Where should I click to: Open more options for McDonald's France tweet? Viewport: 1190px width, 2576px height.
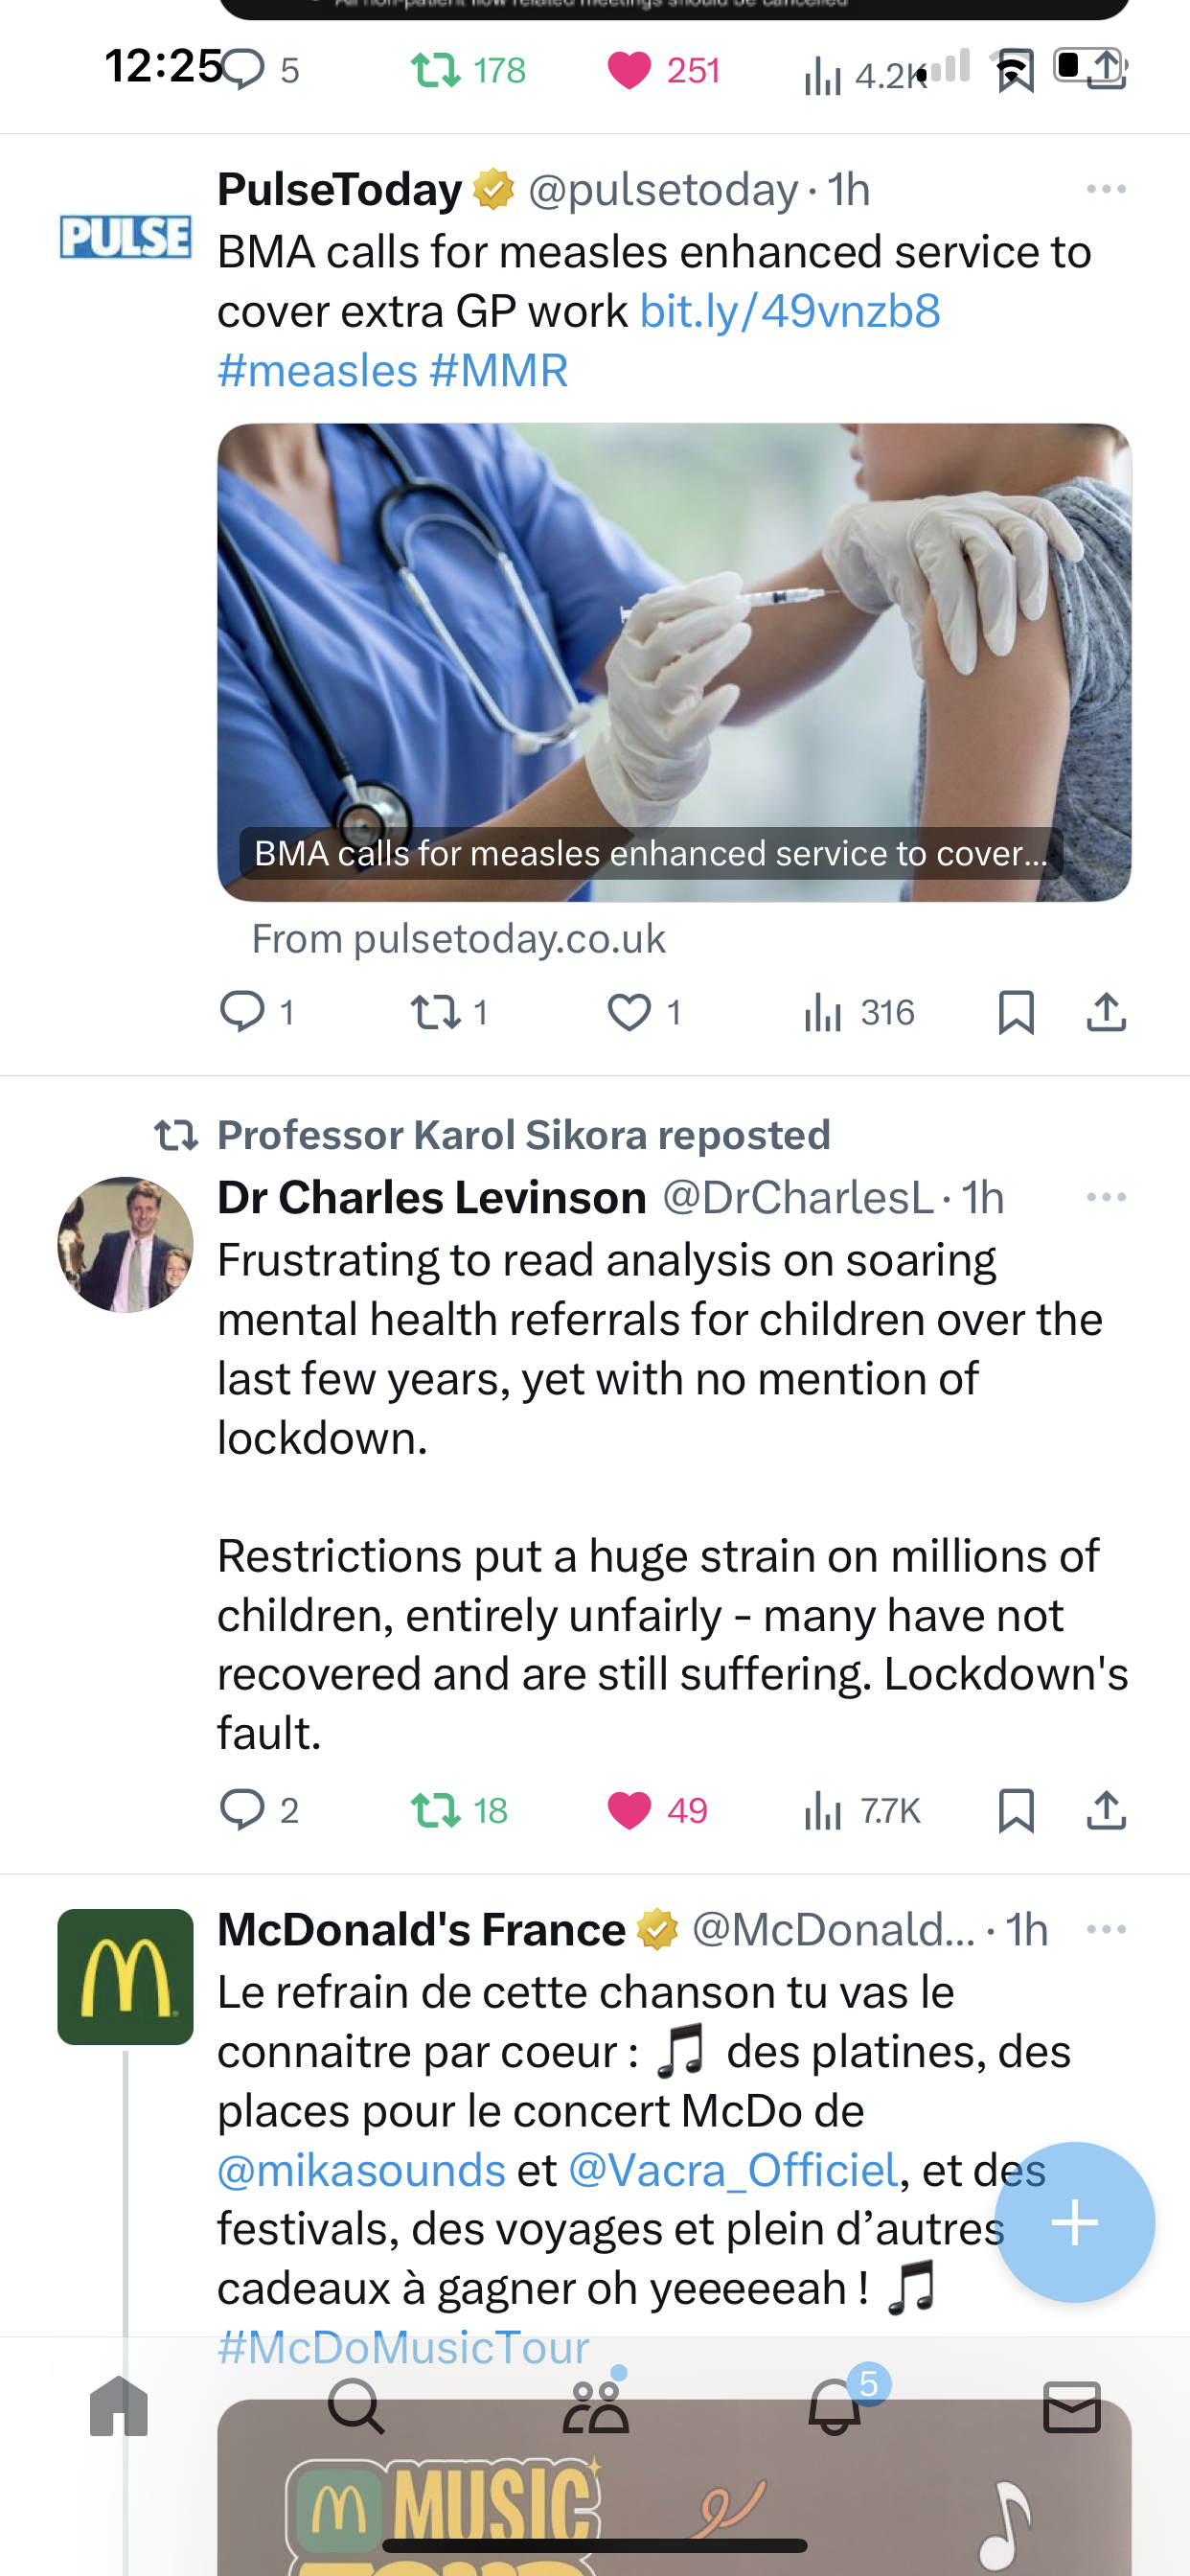pos(1106,1929)
